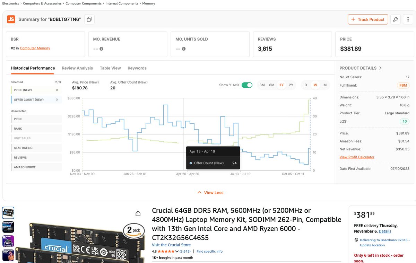Switch to the Keywords tab
The width and height of the screenshot is (416, 263).
(137, 68)
